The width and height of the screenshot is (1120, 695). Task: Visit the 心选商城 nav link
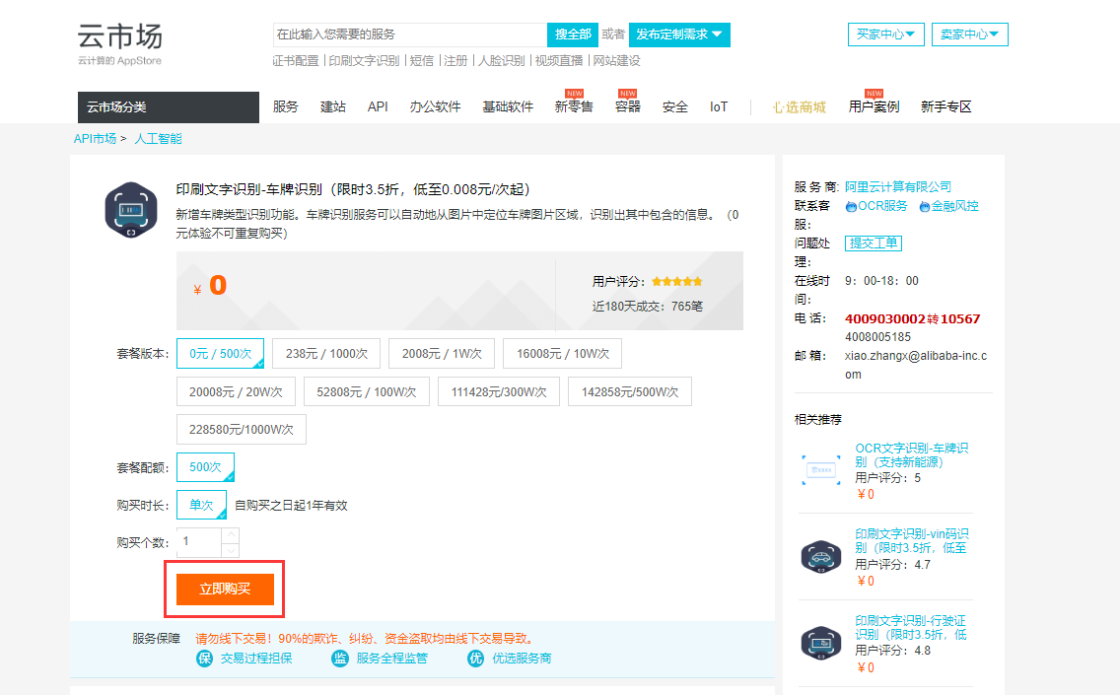[800, 107]
